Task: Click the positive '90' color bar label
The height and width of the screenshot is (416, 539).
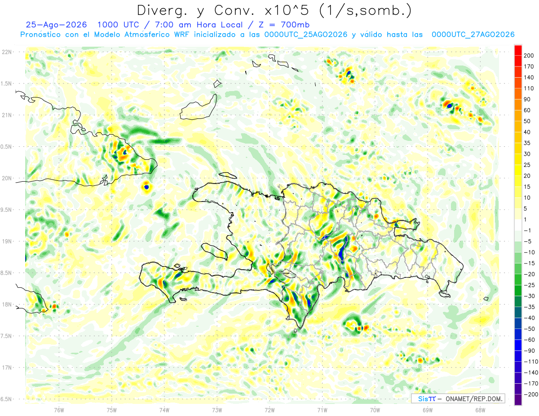Action: coord(528,99)
